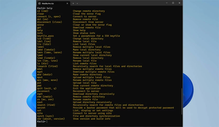Click 'Exit the application' description
This screenshot has width=219, height=127.
(87, 88)
